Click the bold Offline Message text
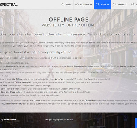This screenshot has width=137, height=128. click(x=22, y=82)
